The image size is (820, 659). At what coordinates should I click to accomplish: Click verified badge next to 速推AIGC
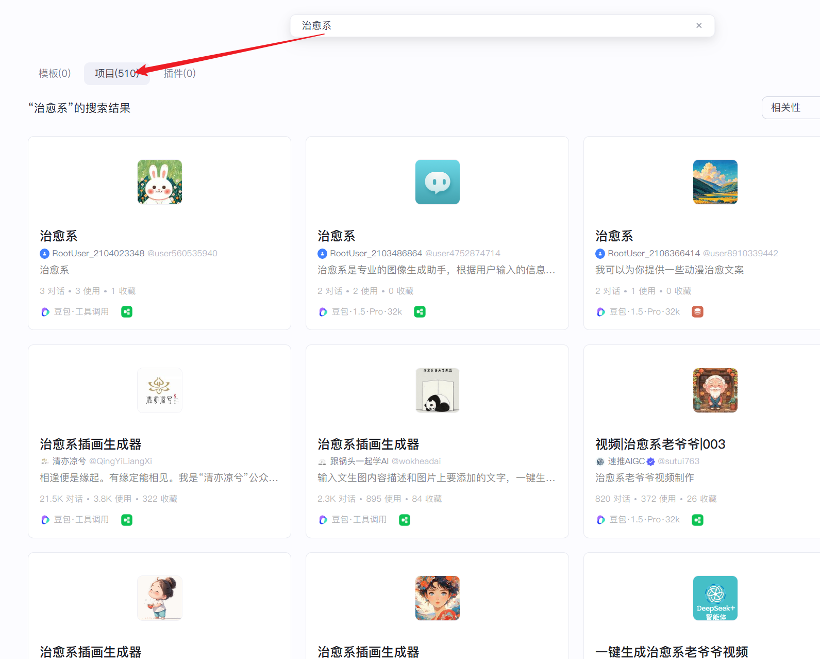[651, 462]
